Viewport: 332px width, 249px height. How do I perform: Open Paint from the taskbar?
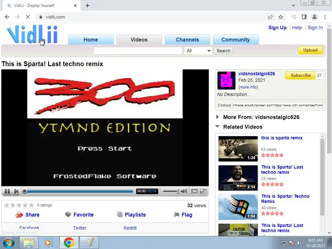pos(89,243)
